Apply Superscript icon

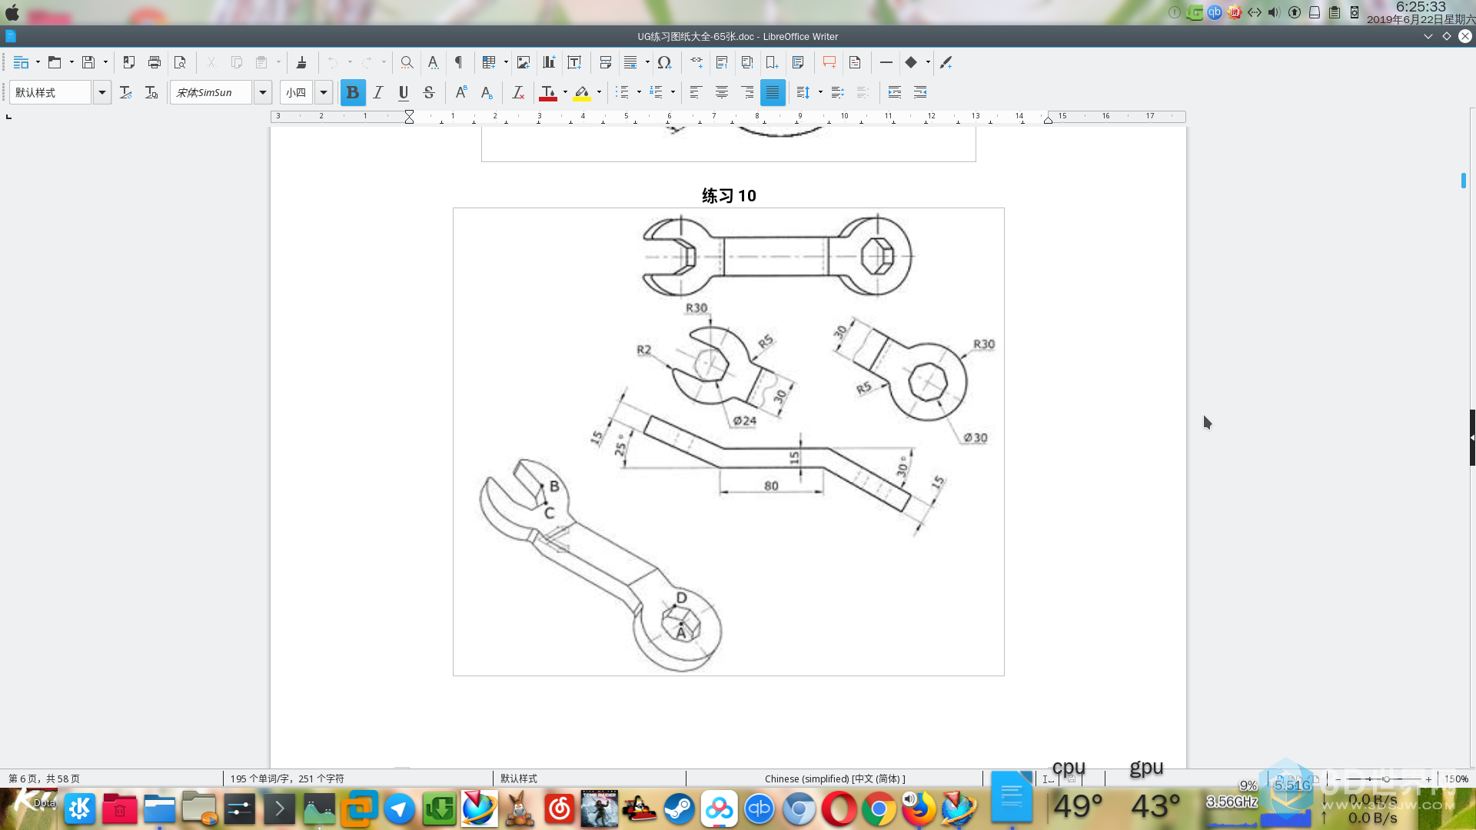[x=461, y=92]
